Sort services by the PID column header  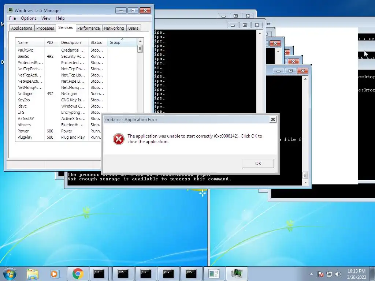coord(51,42)
